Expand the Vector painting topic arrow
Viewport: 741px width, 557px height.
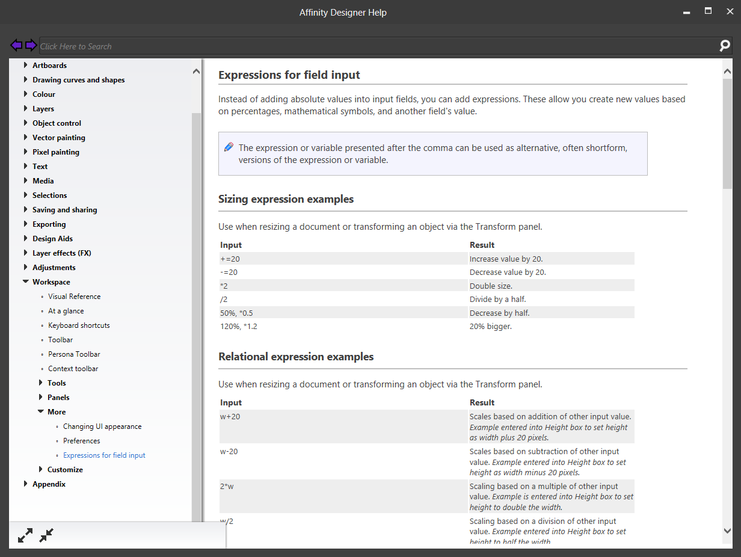tap(25, 137)
